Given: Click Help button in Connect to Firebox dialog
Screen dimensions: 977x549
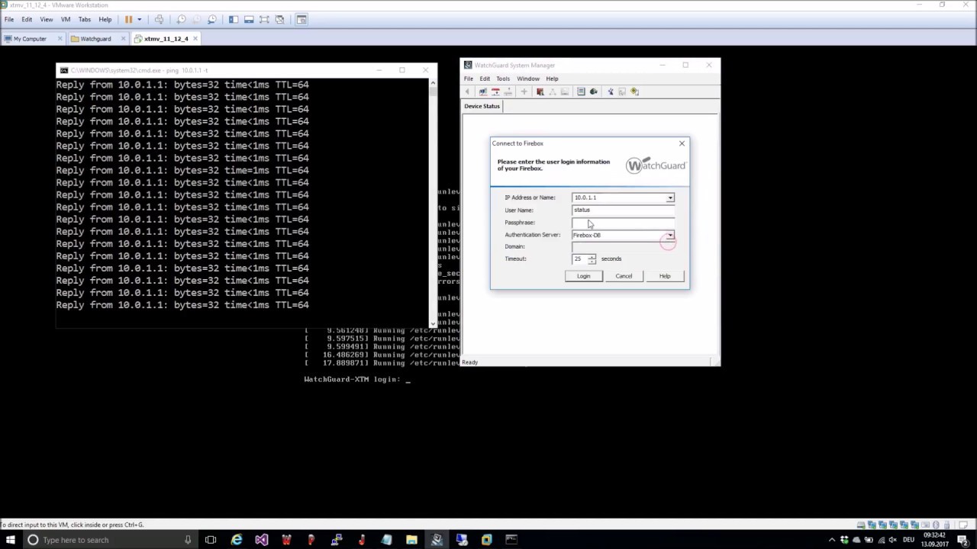Looking at the screenshot, I should pyautogui.click(x=665, y=276).
